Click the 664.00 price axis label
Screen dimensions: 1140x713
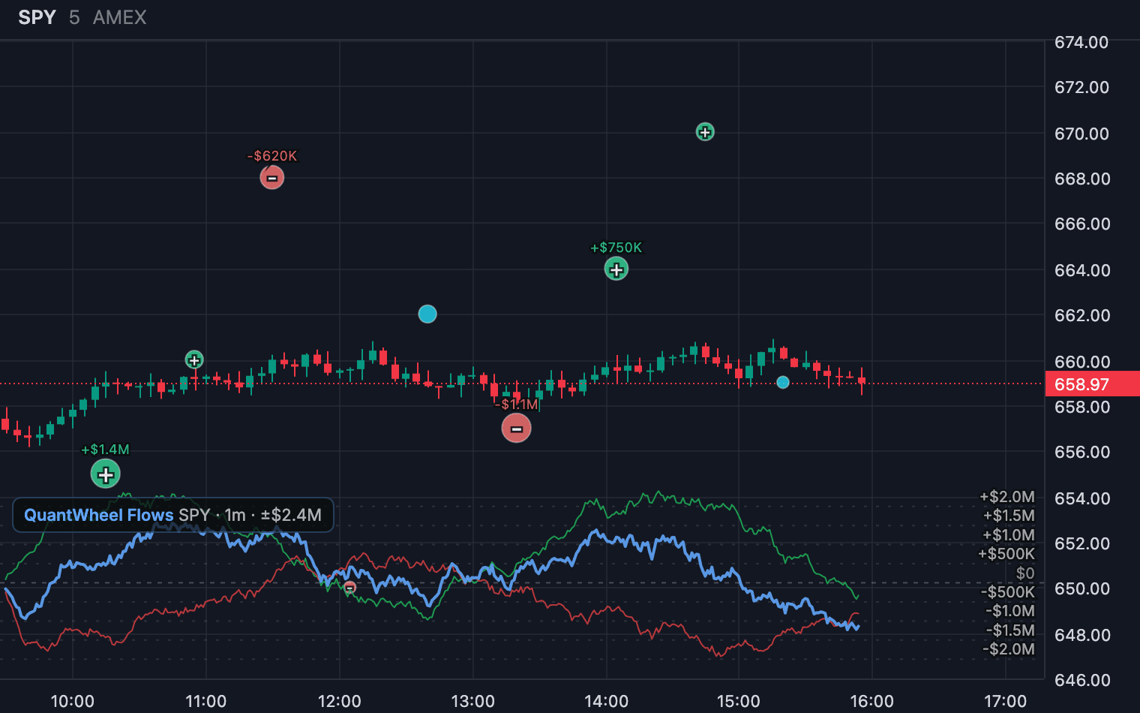tap(1081, 270)
